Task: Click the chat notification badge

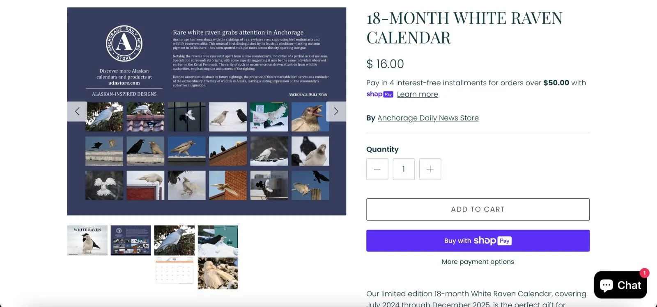Action: pos(644,273)
